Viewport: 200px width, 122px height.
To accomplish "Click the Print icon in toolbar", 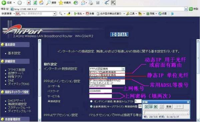I will [91, 3].
